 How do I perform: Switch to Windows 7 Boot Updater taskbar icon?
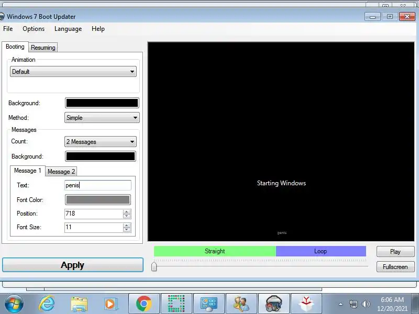(274, 304)
